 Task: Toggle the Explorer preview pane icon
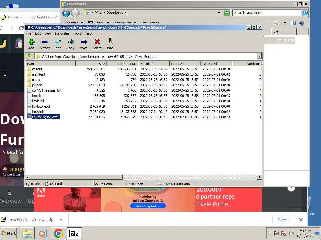tap(293, 23)
